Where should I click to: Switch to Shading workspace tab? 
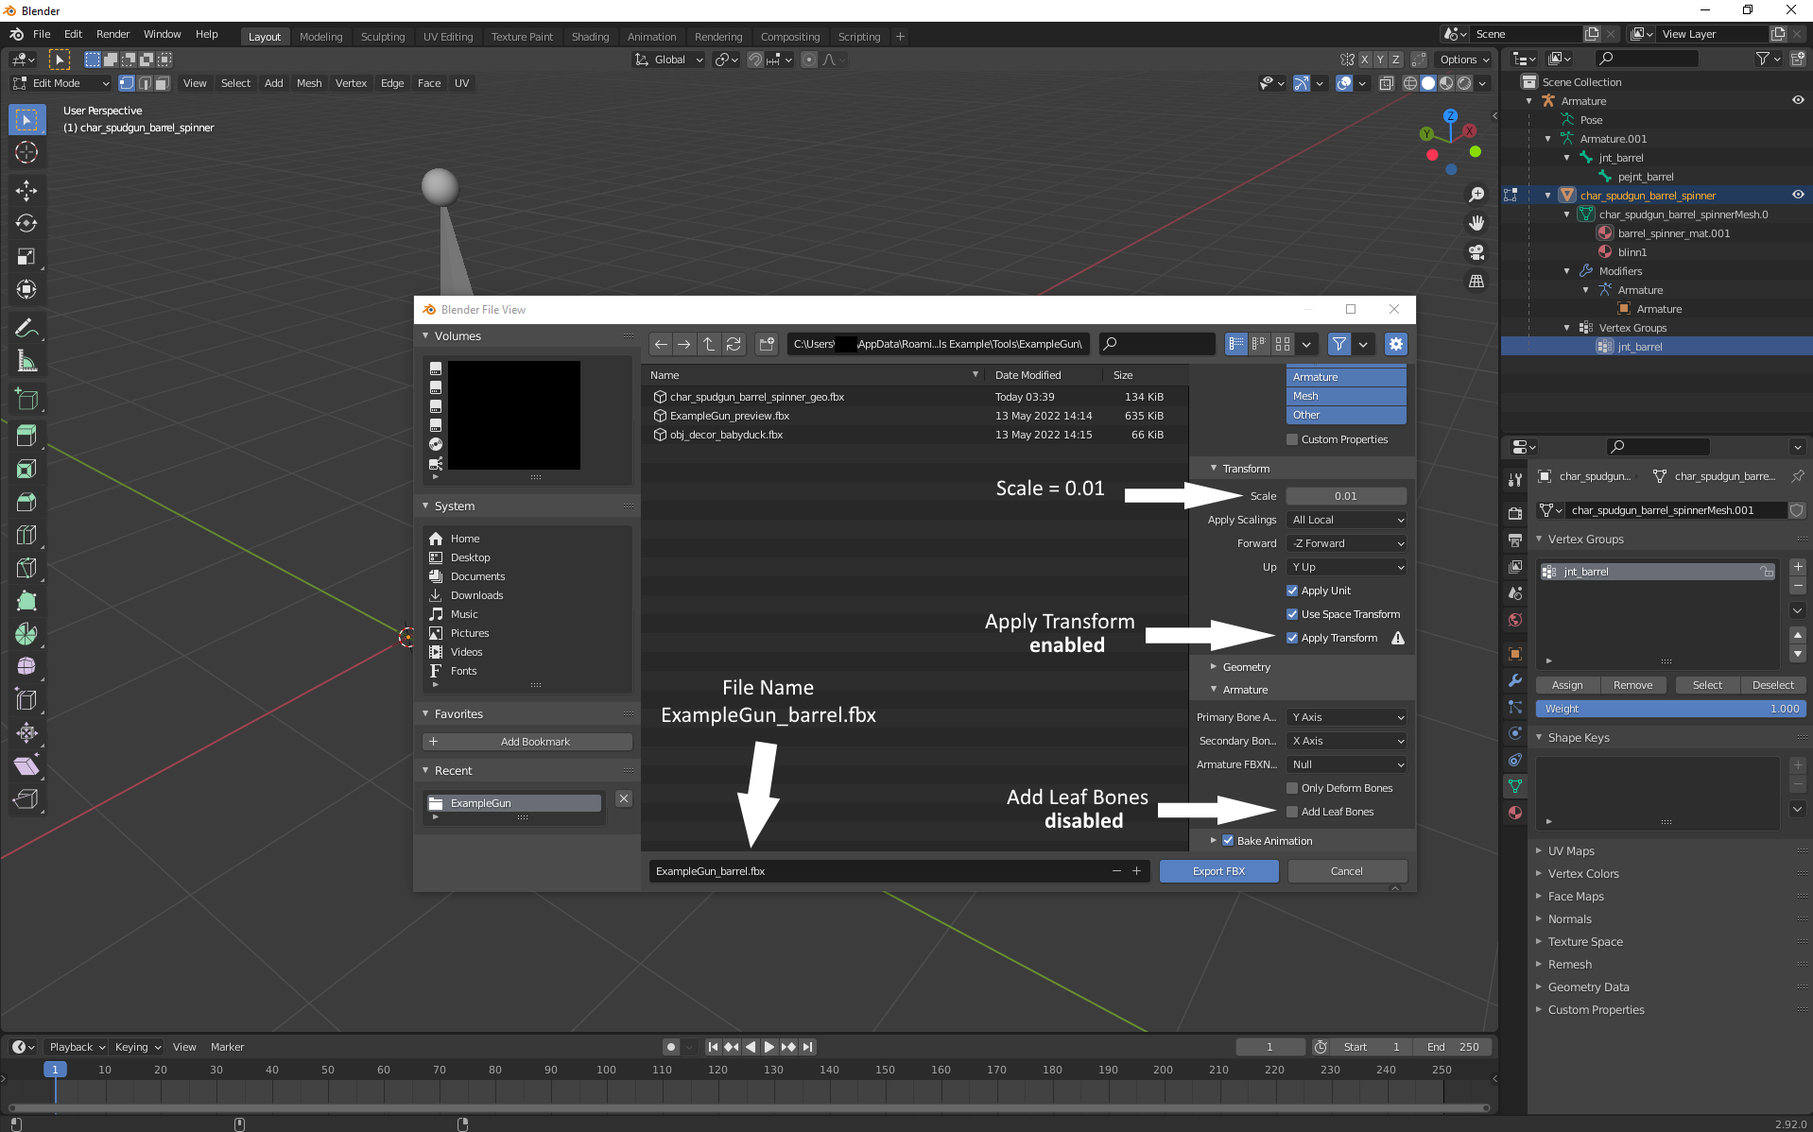[x=590, y=37]
